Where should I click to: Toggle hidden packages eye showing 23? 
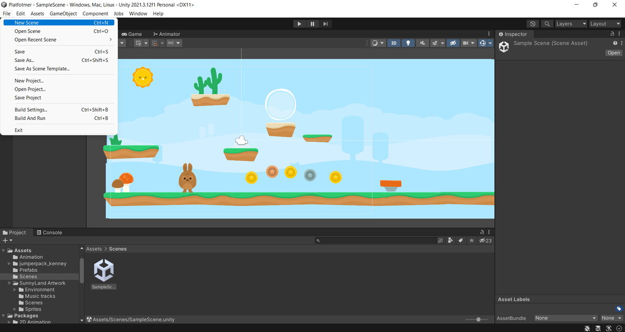pos(485,240)
